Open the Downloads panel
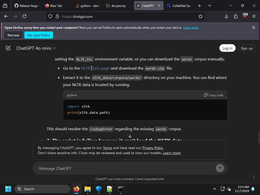 point(226,16)
